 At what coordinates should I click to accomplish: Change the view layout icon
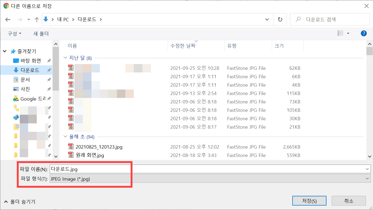point(340,33)
